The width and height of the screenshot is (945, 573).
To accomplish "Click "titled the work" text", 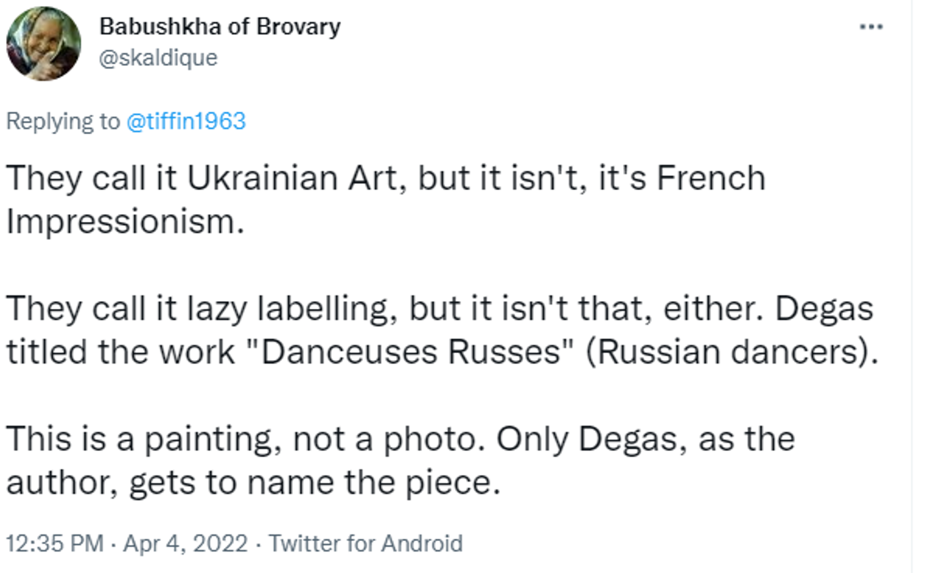I will 121,352.
